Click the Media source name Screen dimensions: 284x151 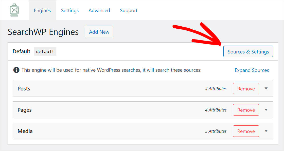tap(25, 131)
